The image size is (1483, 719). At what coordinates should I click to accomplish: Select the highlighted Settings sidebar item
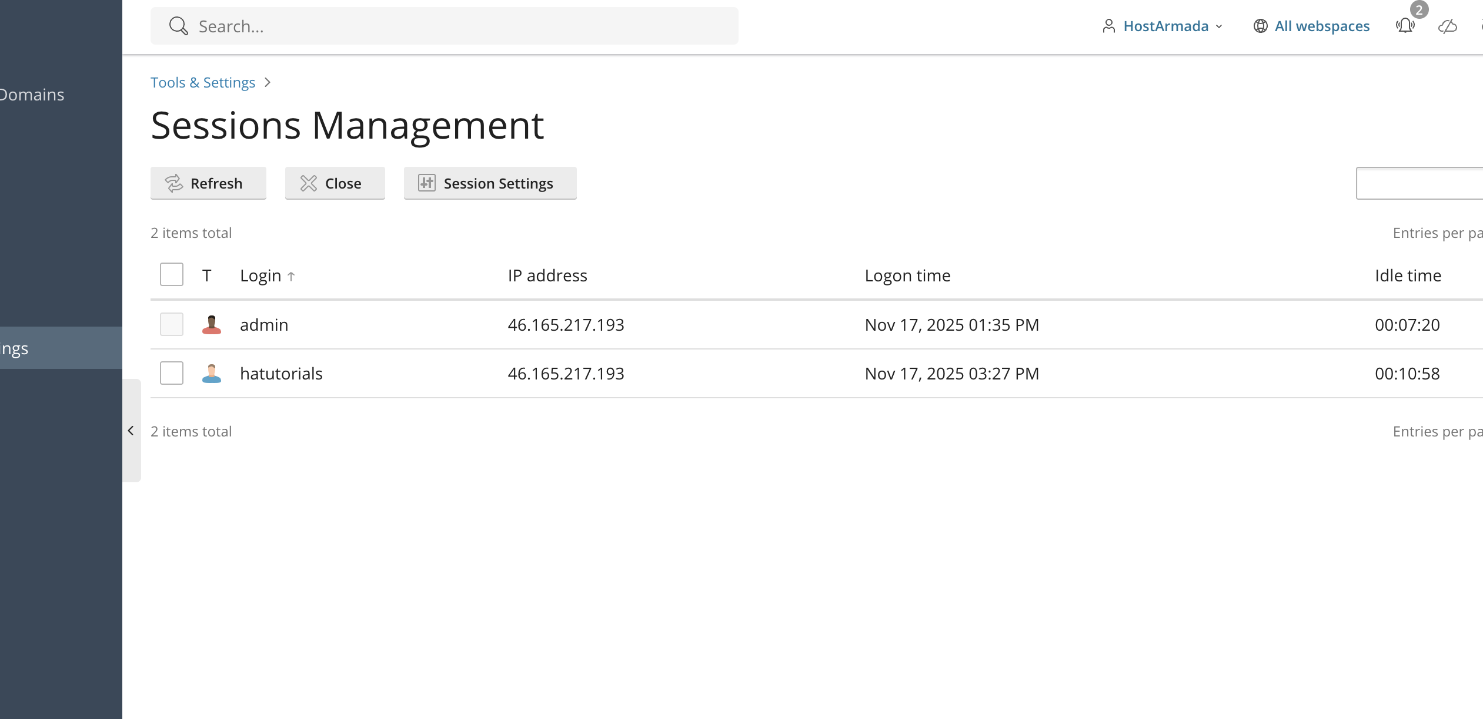(61, 348)
